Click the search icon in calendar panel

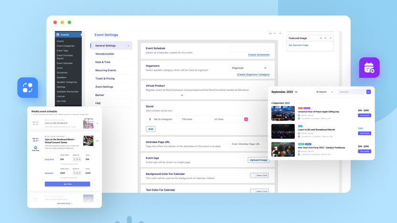[x=368, y=92]
